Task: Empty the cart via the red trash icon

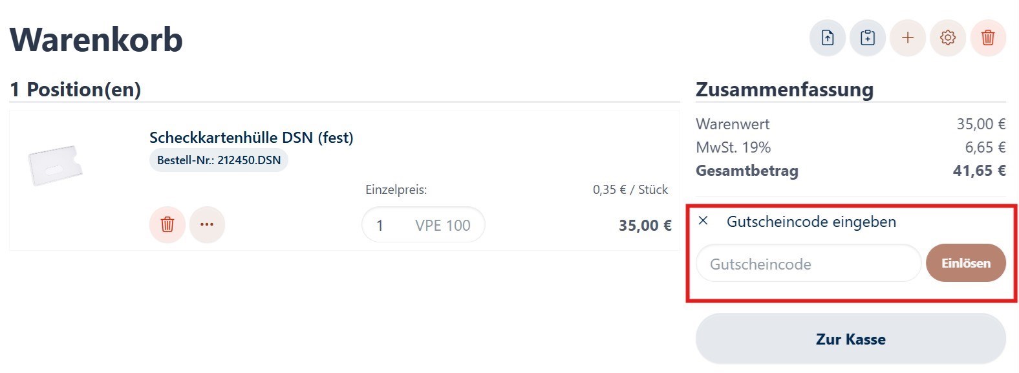Action: coord(988,38)
